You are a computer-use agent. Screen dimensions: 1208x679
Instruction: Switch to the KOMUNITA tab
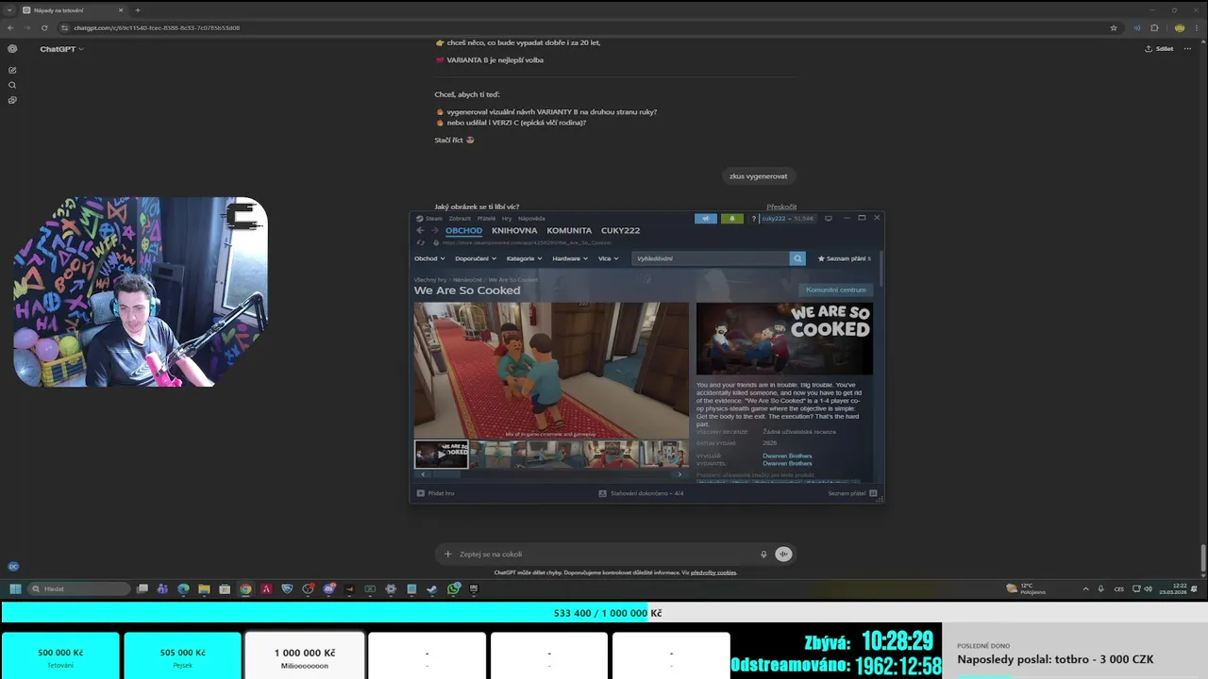[x=569, y=230]
